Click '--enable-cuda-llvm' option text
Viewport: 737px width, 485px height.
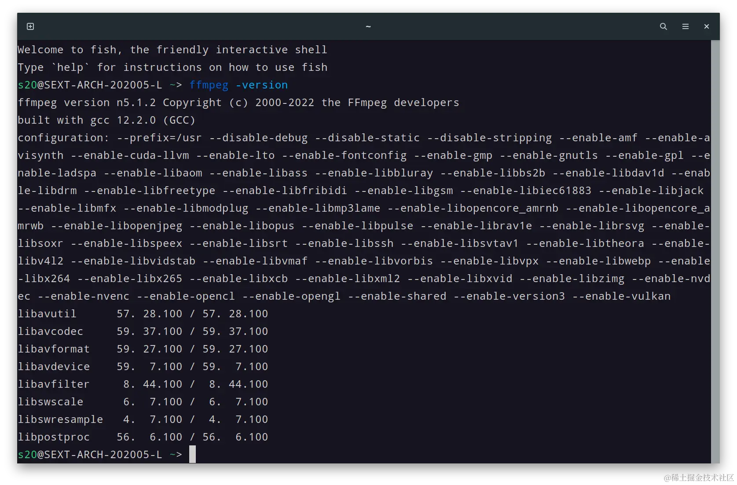(130, 155)
